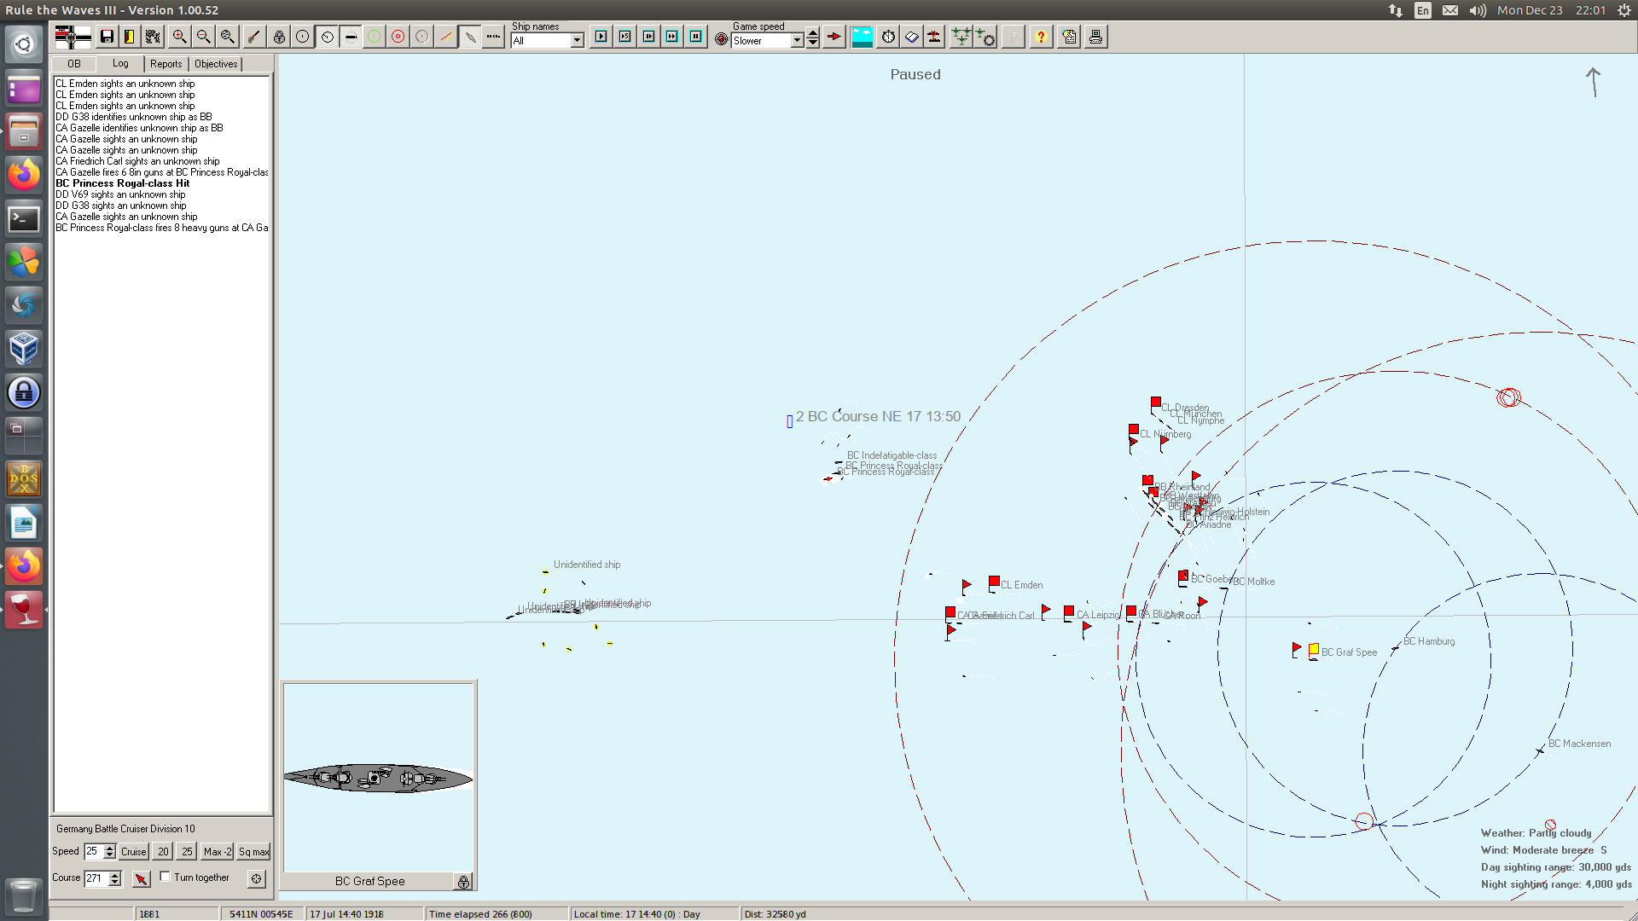Click the aircraft formation icon
This screenshot has height=921, width=1638.
click(x=961, y=37)
